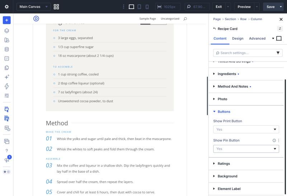287x196 pixels.
Task: Click the Preview button
Action: tap(244, 7)
